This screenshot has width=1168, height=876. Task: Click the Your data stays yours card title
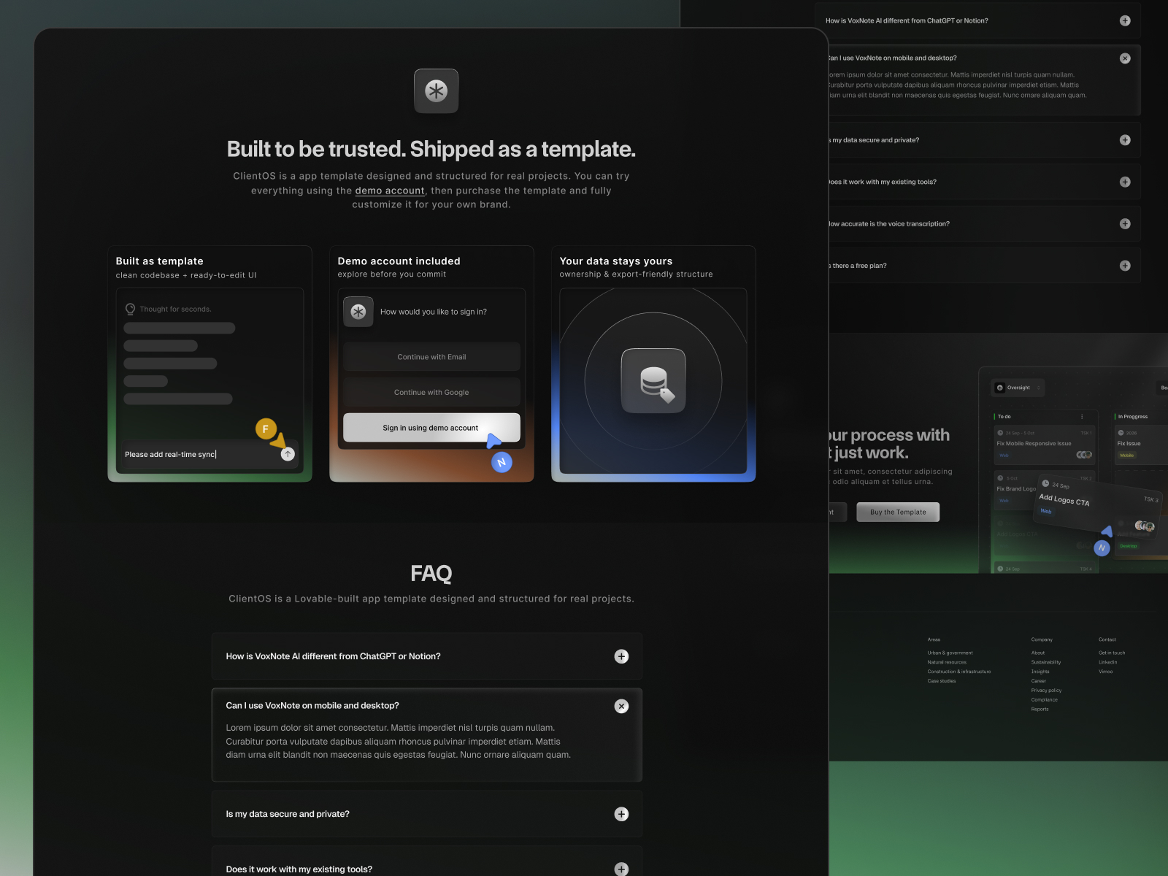[x=616, y=261]
